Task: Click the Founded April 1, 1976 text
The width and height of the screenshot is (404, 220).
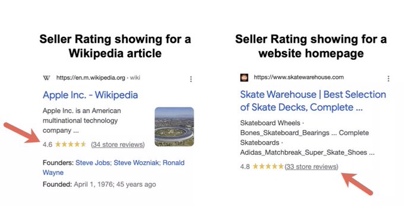Action: tap(99, 184)
